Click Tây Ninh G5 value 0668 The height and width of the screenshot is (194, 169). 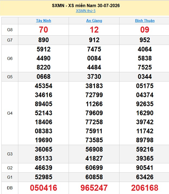43,77
